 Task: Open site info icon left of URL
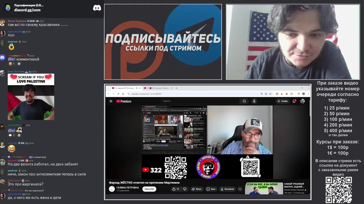129,94
